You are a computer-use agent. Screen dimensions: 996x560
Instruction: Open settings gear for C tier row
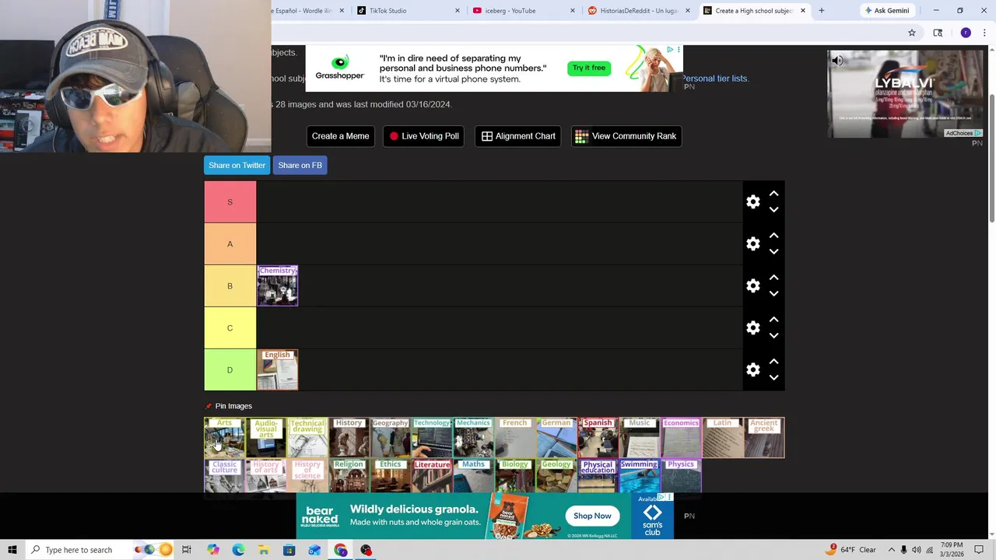752,328
